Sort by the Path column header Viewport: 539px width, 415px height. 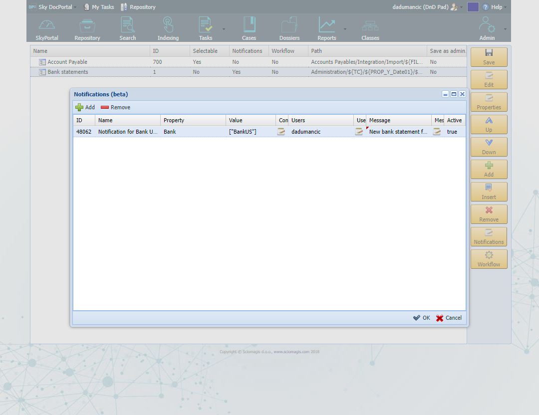point(367,51)
